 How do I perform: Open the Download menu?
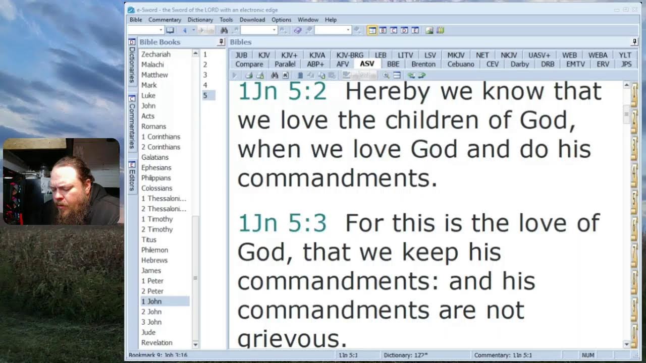pos(252,20)
